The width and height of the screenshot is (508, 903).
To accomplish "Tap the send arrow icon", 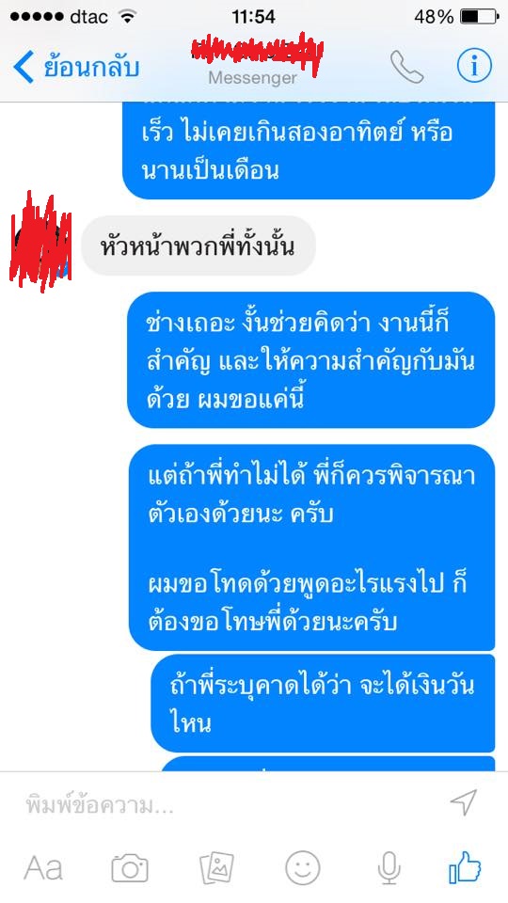I will pyautogui.click(x=464, y=802).
